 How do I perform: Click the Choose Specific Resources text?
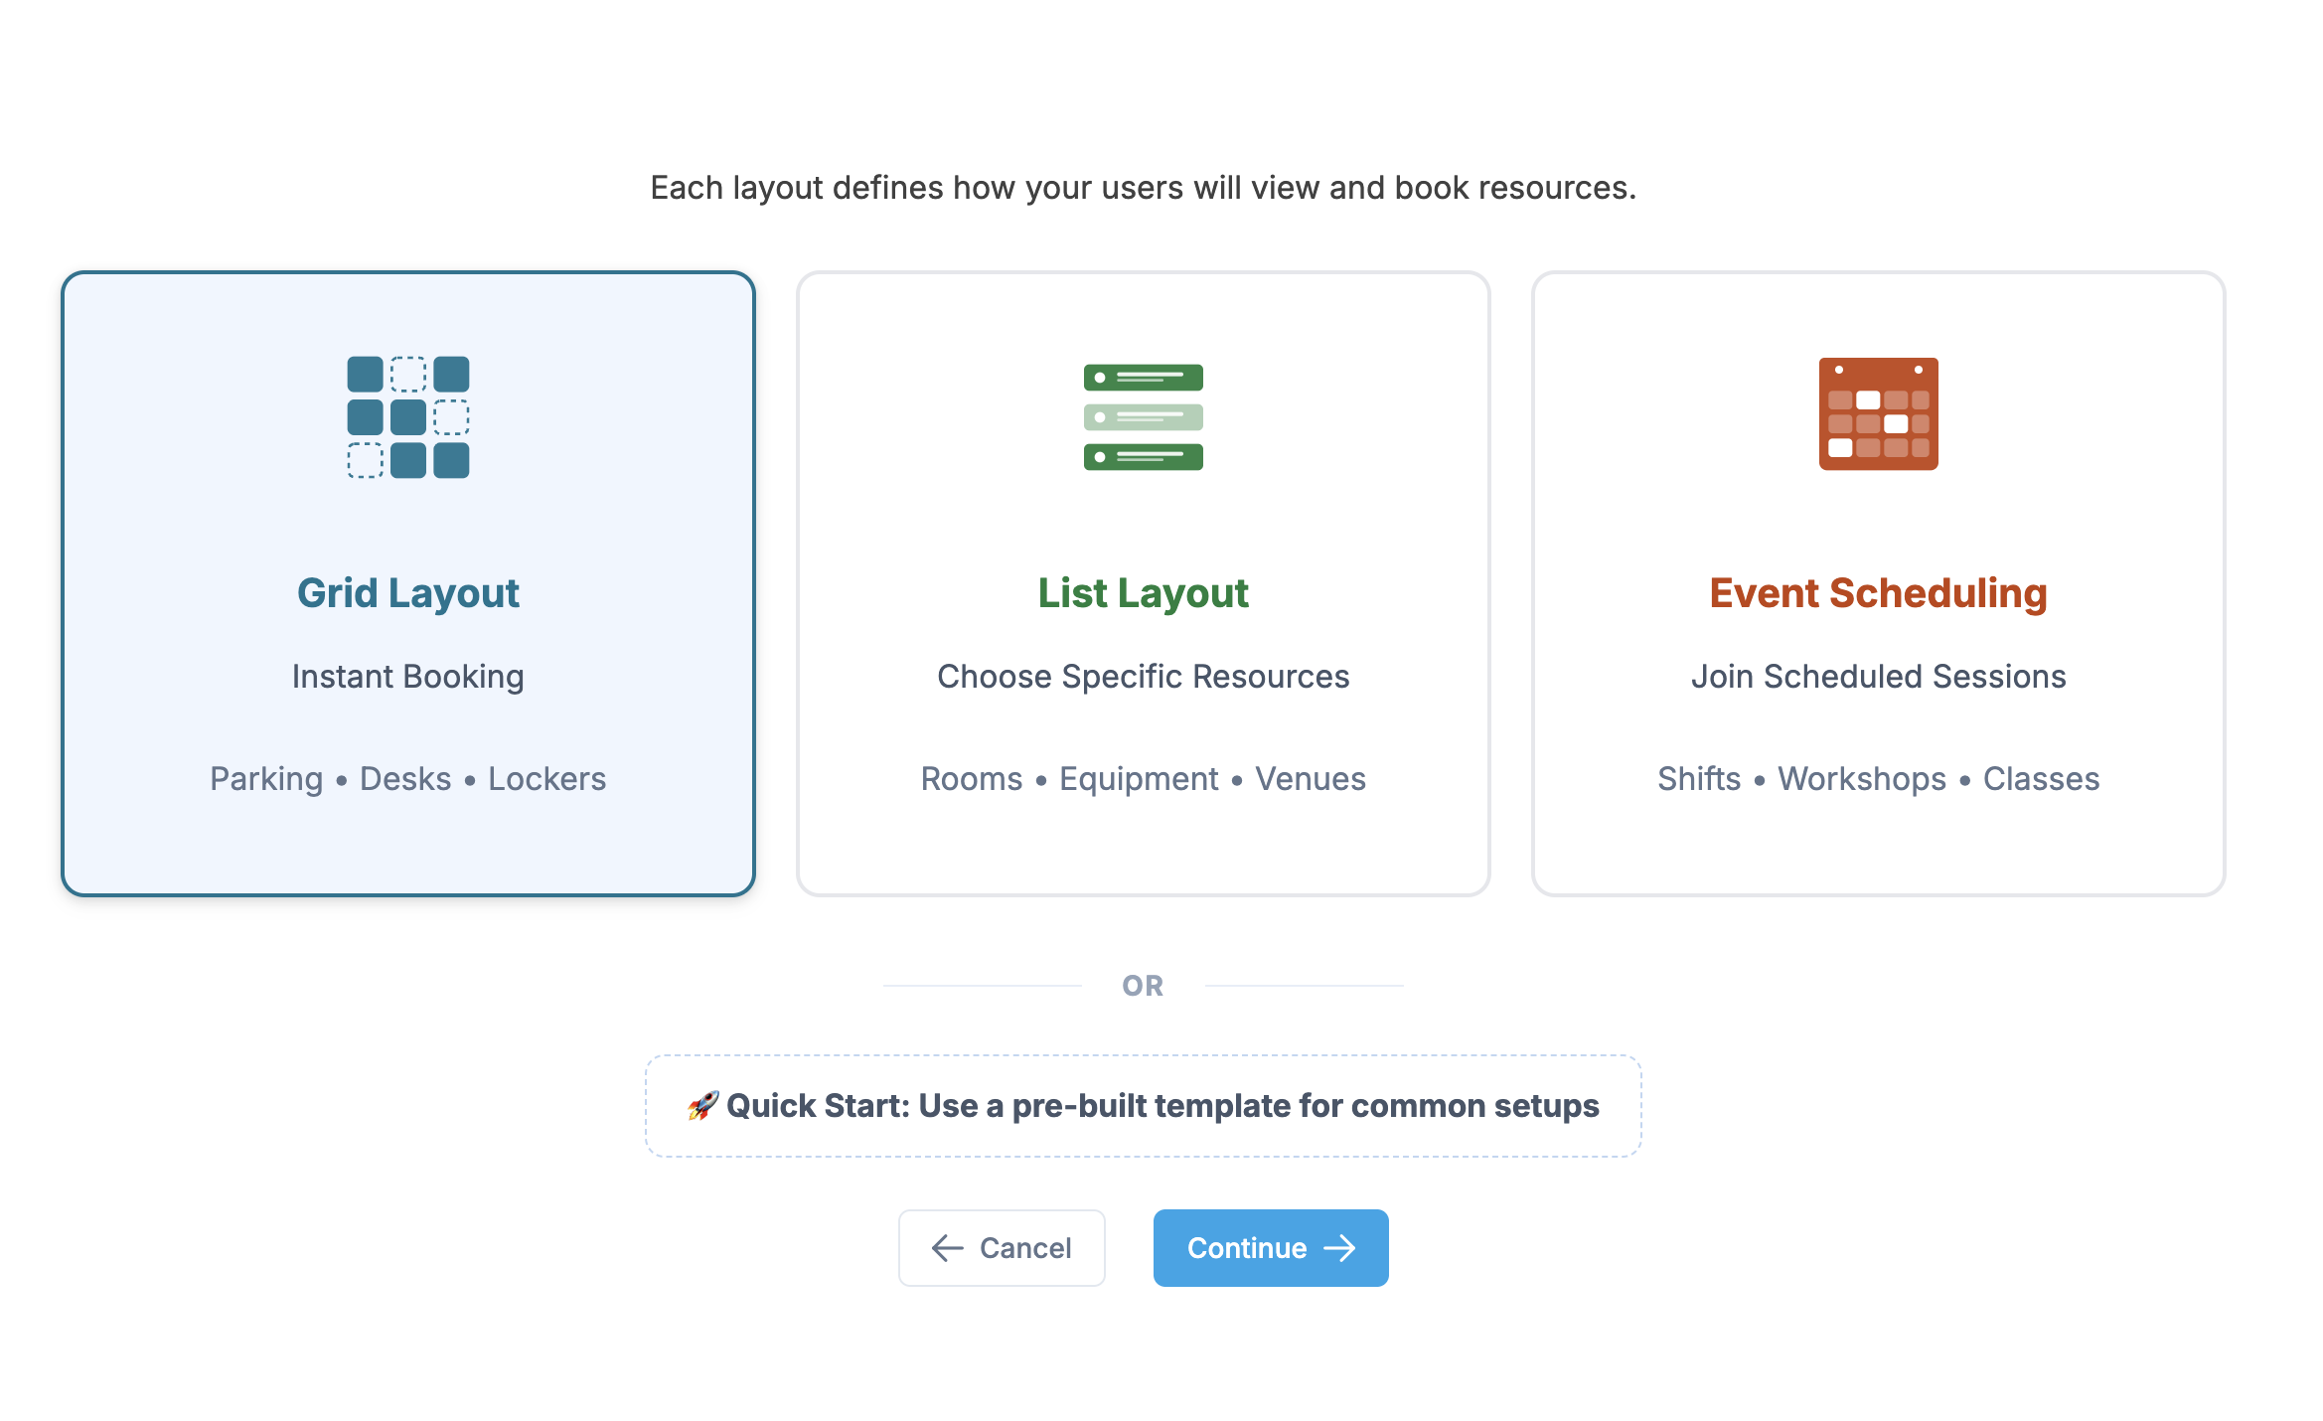point(1143,677)
